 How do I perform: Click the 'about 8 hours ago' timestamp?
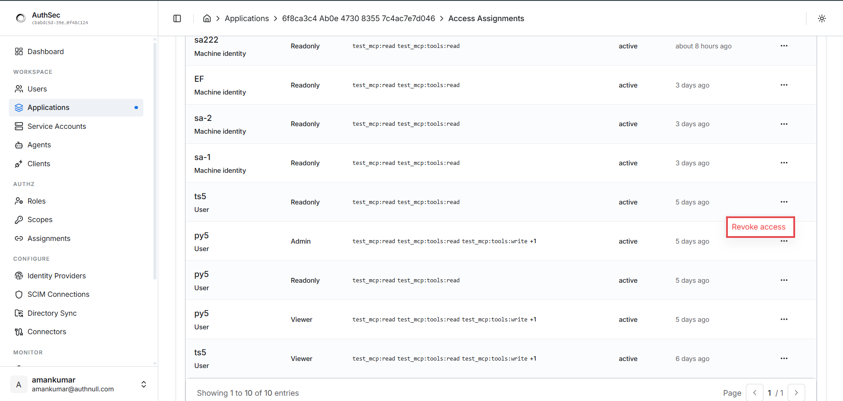point(703,46)
